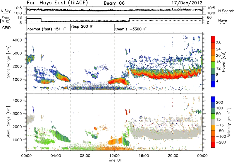The image size is (234, 162).
Task: Click 'Slant Range [km]' label of power panel
Action: (8, 62)
